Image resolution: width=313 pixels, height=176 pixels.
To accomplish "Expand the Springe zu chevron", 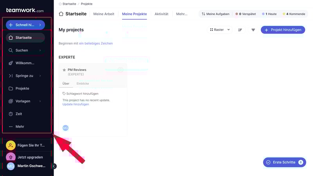I will pyautogui.click(x=40, y=76).
